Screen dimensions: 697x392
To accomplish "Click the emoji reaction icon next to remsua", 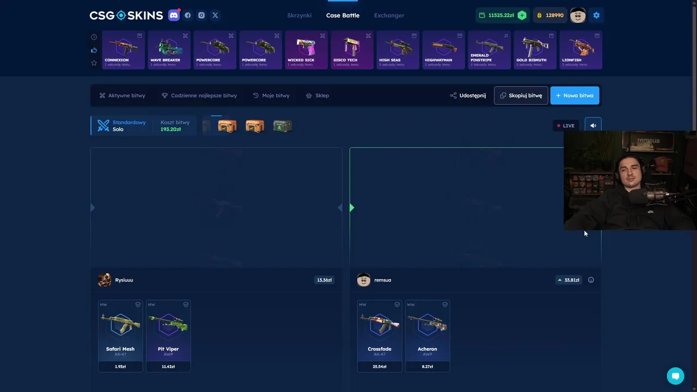I will pyautogui.click(x=591, y=280).
